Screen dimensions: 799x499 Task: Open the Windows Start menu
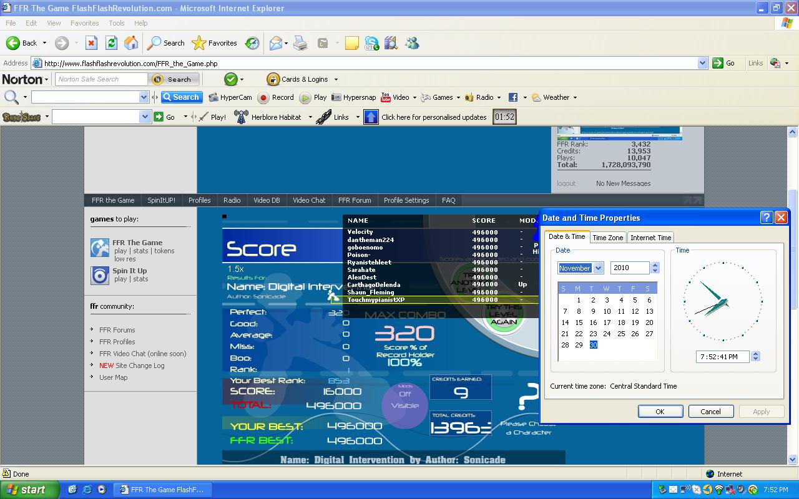click(x=29, y=490)
